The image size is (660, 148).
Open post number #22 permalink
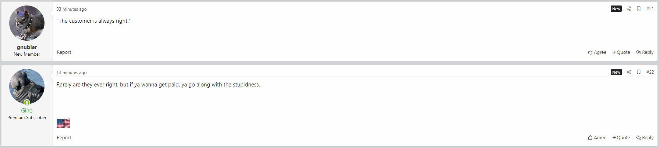[x=650, y=72]
